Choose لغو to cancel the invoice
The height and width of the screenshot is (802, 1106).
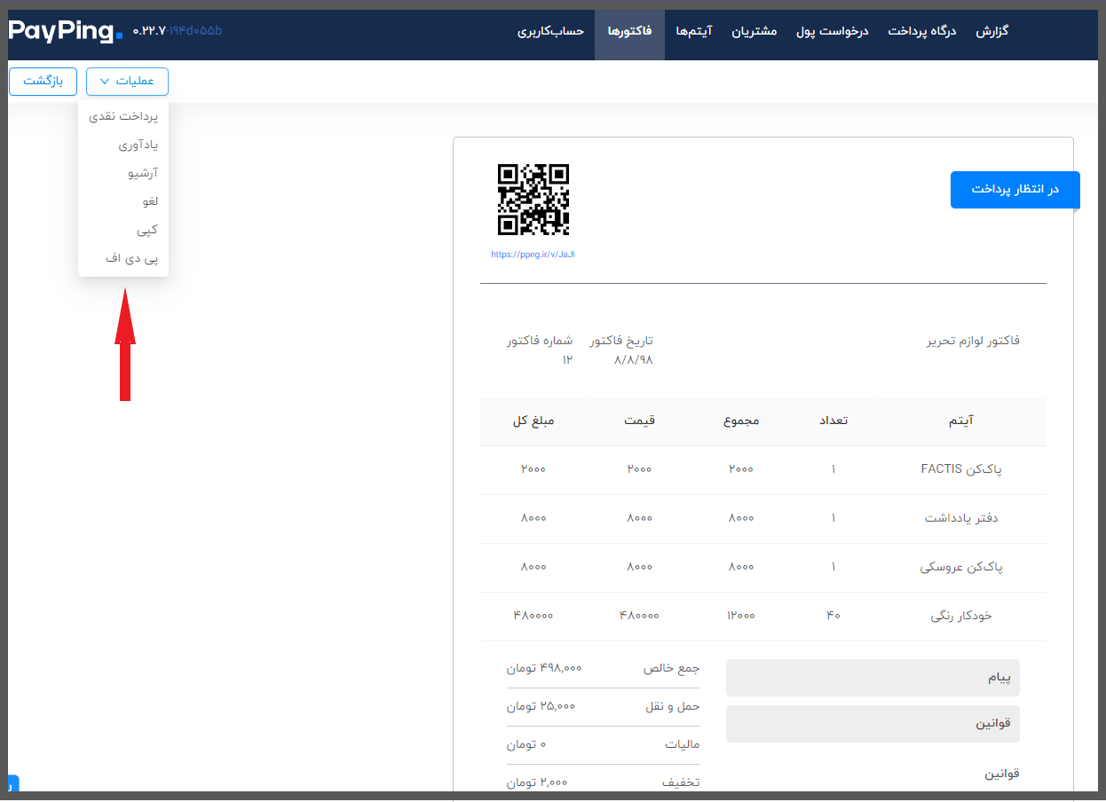coord(149,201)
